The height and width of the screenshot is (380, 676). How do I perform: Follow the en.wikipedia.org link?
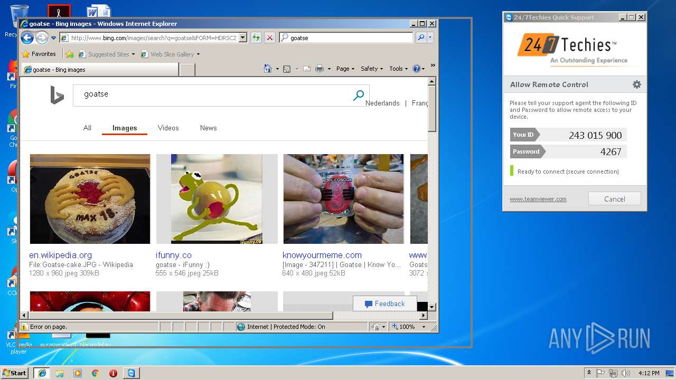(60, 255)
